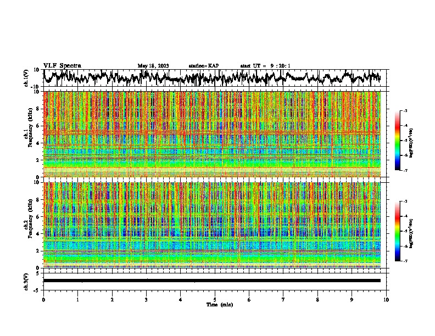
Task: Click the ch.2 spectrogram color scale bar
Action: coord(398,231)
